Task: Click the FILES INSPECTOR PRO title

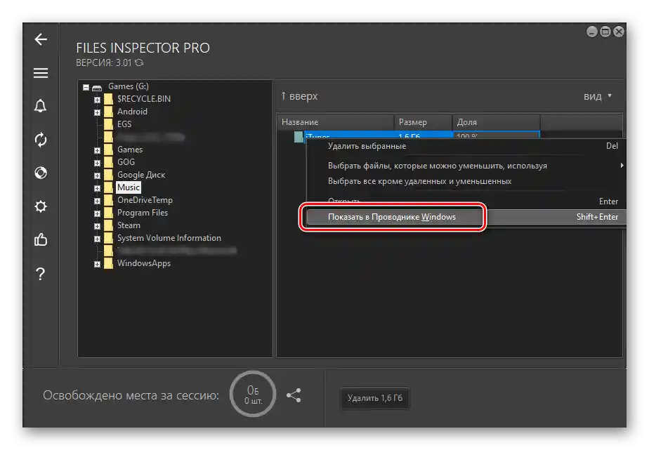Action: click(143, 48)
